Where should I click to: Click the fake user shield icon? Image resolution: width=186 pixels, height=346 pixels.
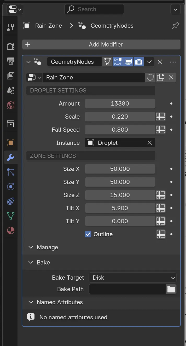tap(150, 77)
